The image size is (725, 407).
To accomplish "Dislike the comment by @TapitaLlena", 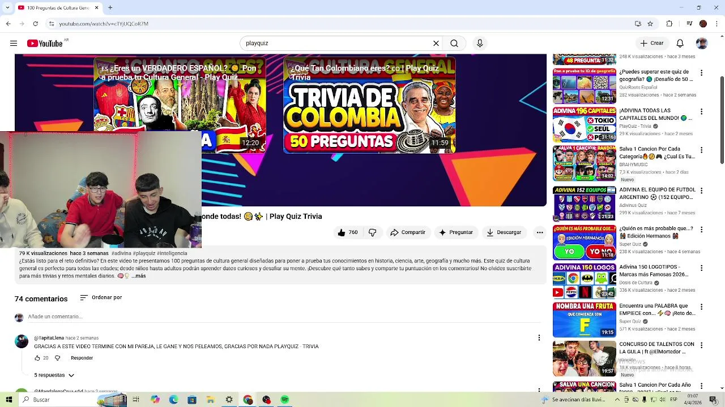I will [x=57, y=358].
